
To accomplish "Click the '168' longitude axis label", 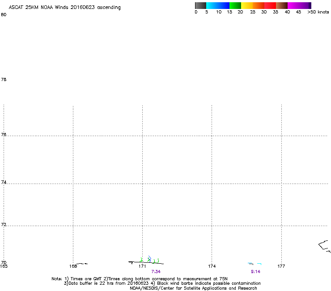I will 73,266.
